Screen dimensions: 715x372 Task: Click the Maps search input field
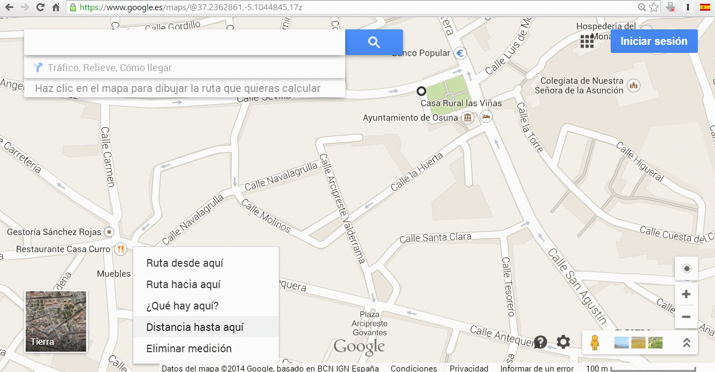[185, 42]
